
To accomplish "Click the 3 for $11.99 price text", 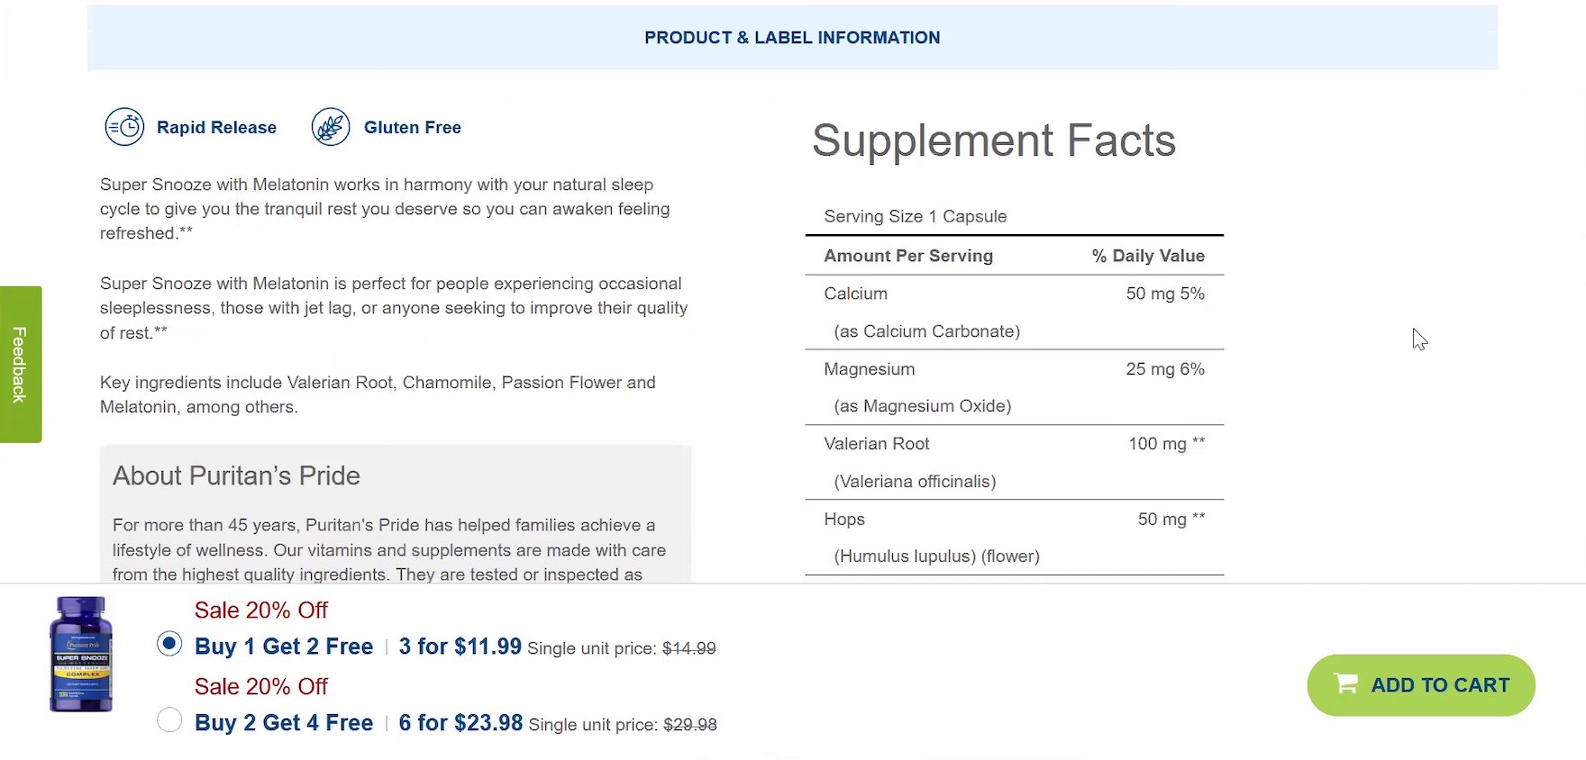I will pos(460,647).
